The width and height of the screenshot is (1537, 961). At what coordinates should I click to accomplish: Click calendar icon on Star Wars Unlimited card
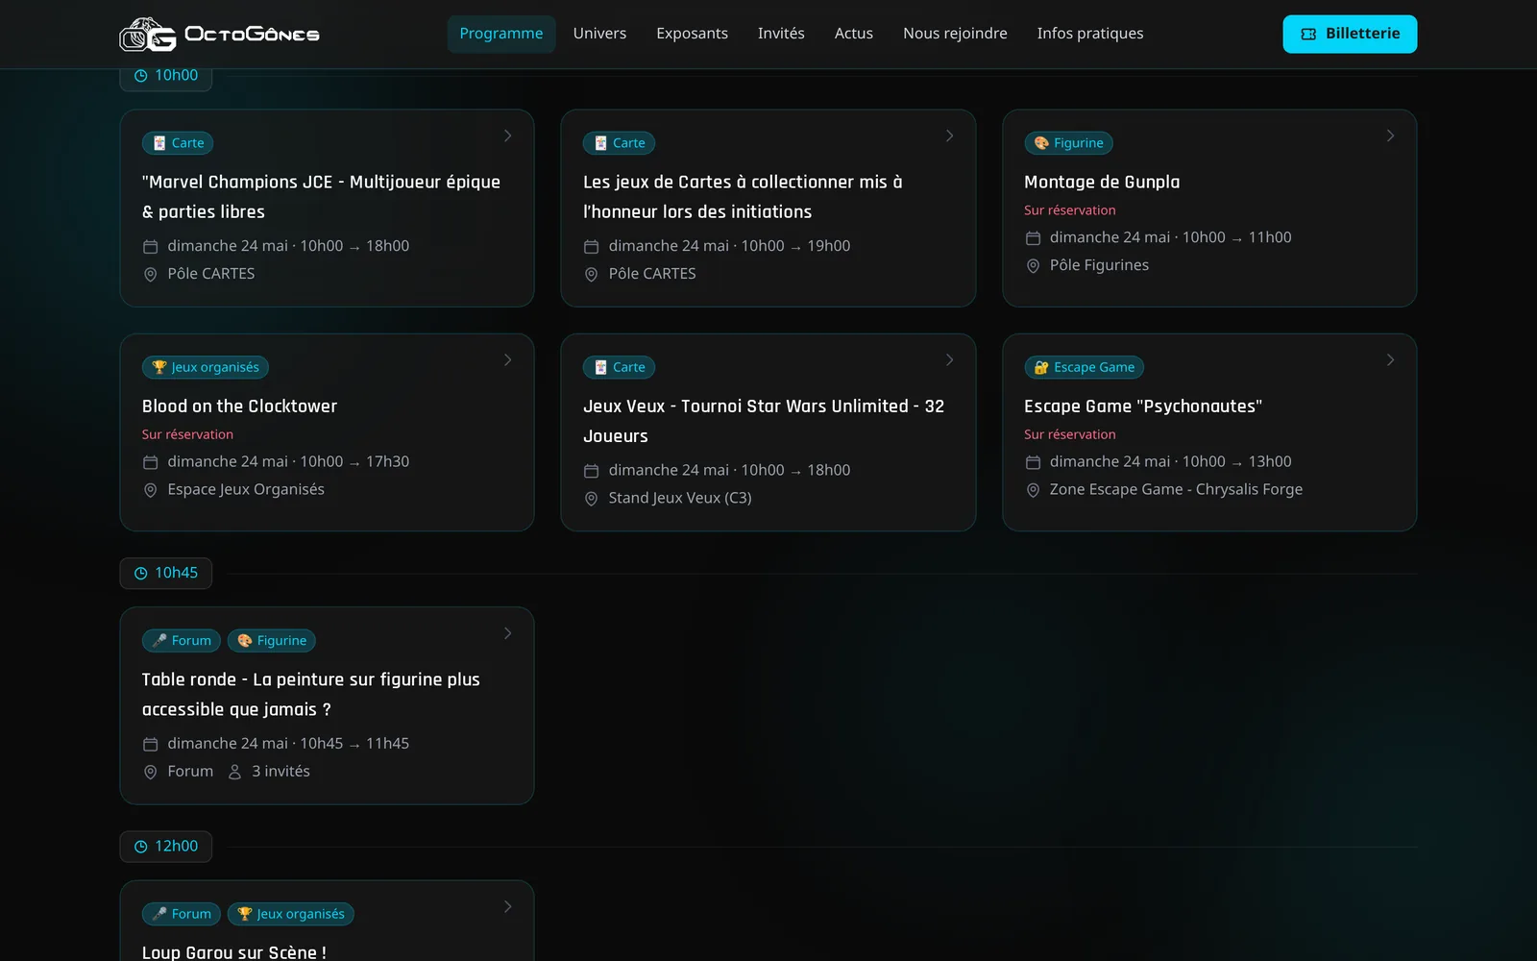(592, 471)
